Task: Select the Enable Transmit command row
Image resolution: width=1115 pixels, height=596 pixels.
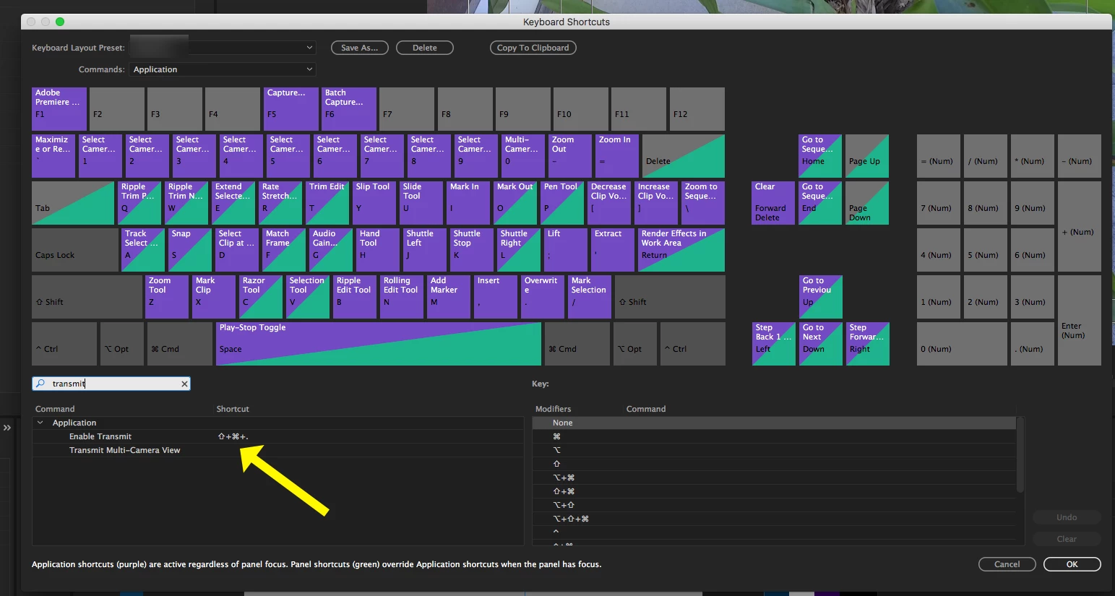Action: pos(278,436)
